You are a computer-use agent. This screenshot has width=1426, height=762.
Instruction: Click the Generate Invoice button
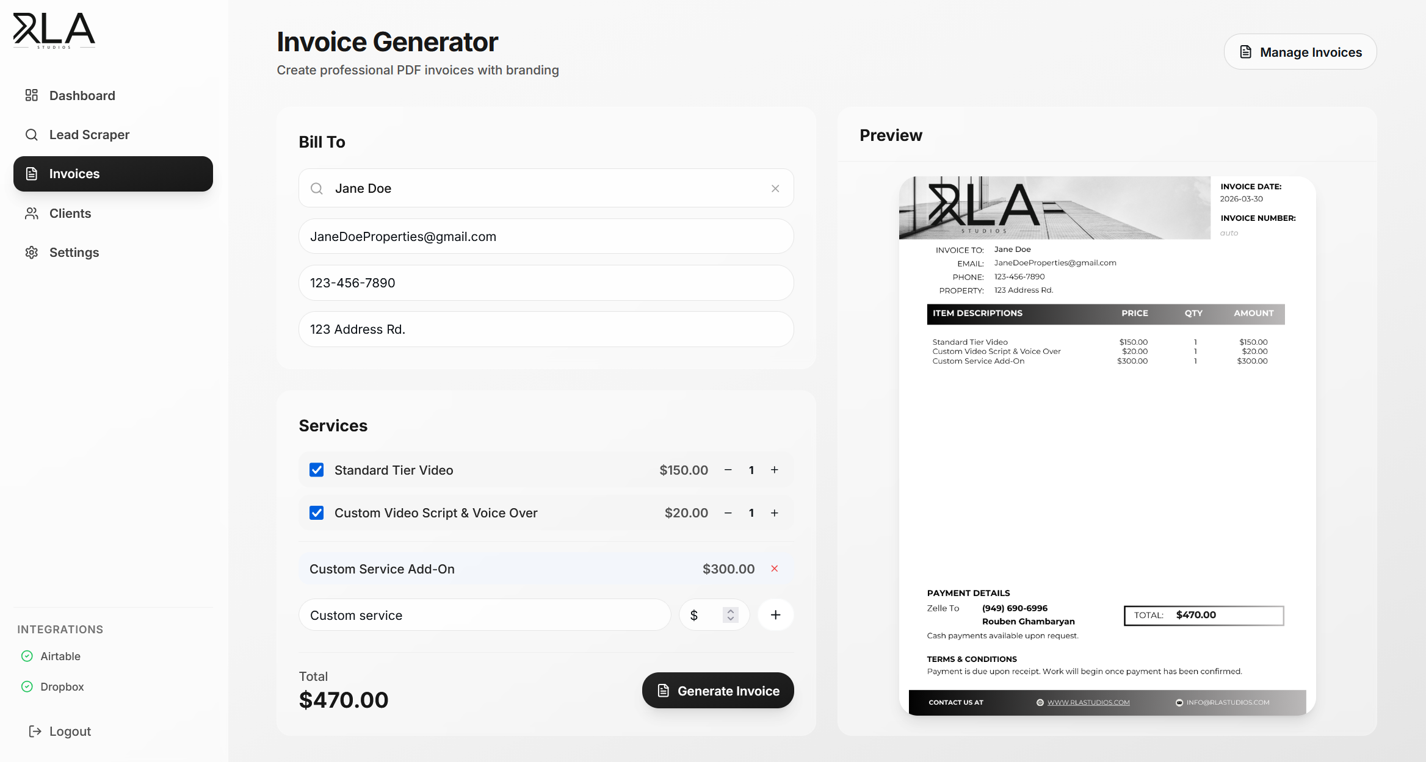[x=717, y=690]
